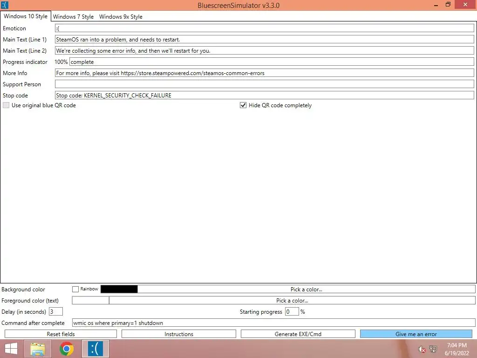Toggle the Rainbow background checkbox
The image size is (477, 358).
75,289
